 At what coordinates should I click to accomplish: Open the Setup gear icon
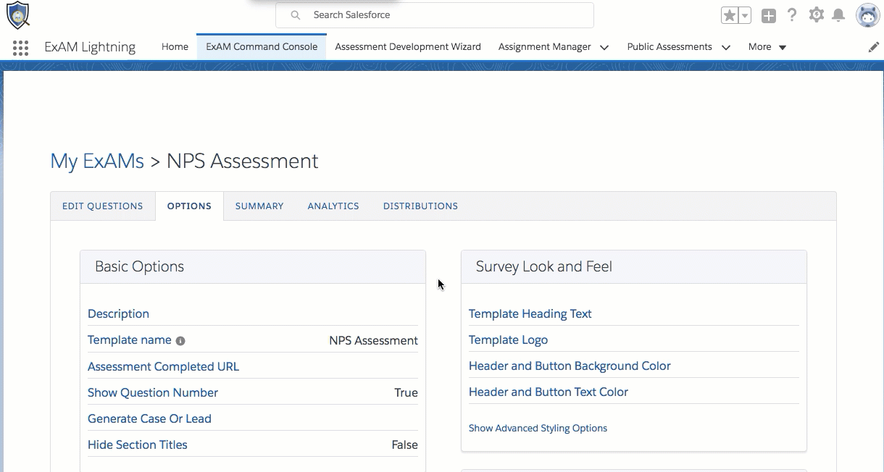[817, 15]
